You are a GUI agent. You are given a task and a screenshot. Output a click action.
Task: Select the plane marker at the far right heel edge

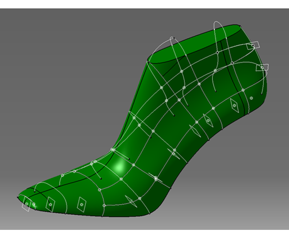point(263,67)
